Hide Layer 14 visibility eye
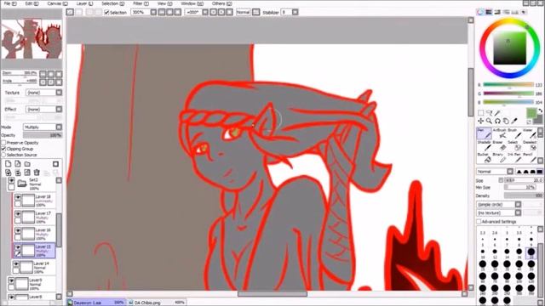Screen dimensions: 545x306 [x=16, y=264]
